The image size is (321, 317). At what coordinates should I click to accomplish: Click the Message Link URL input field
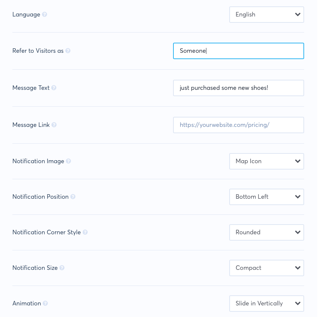point(238,125)
